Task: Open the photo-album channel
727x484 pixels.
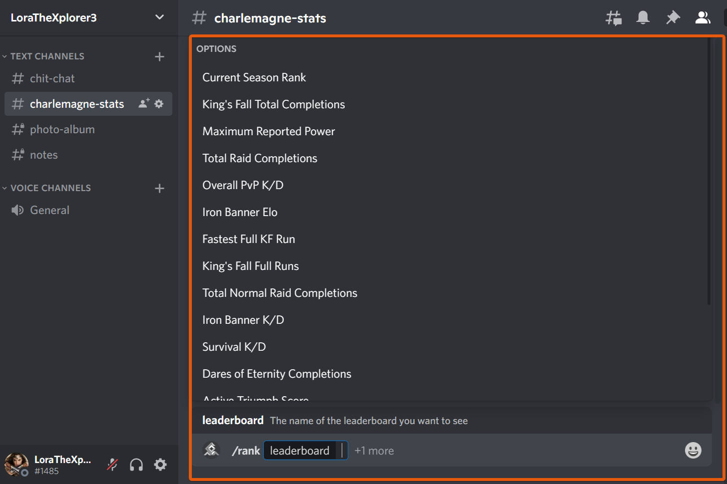Action: pyautogui.click(x=88, y=129)
